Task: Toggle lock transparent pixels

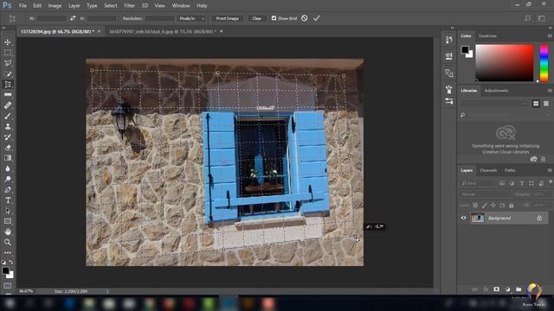Action: point(475,205)
